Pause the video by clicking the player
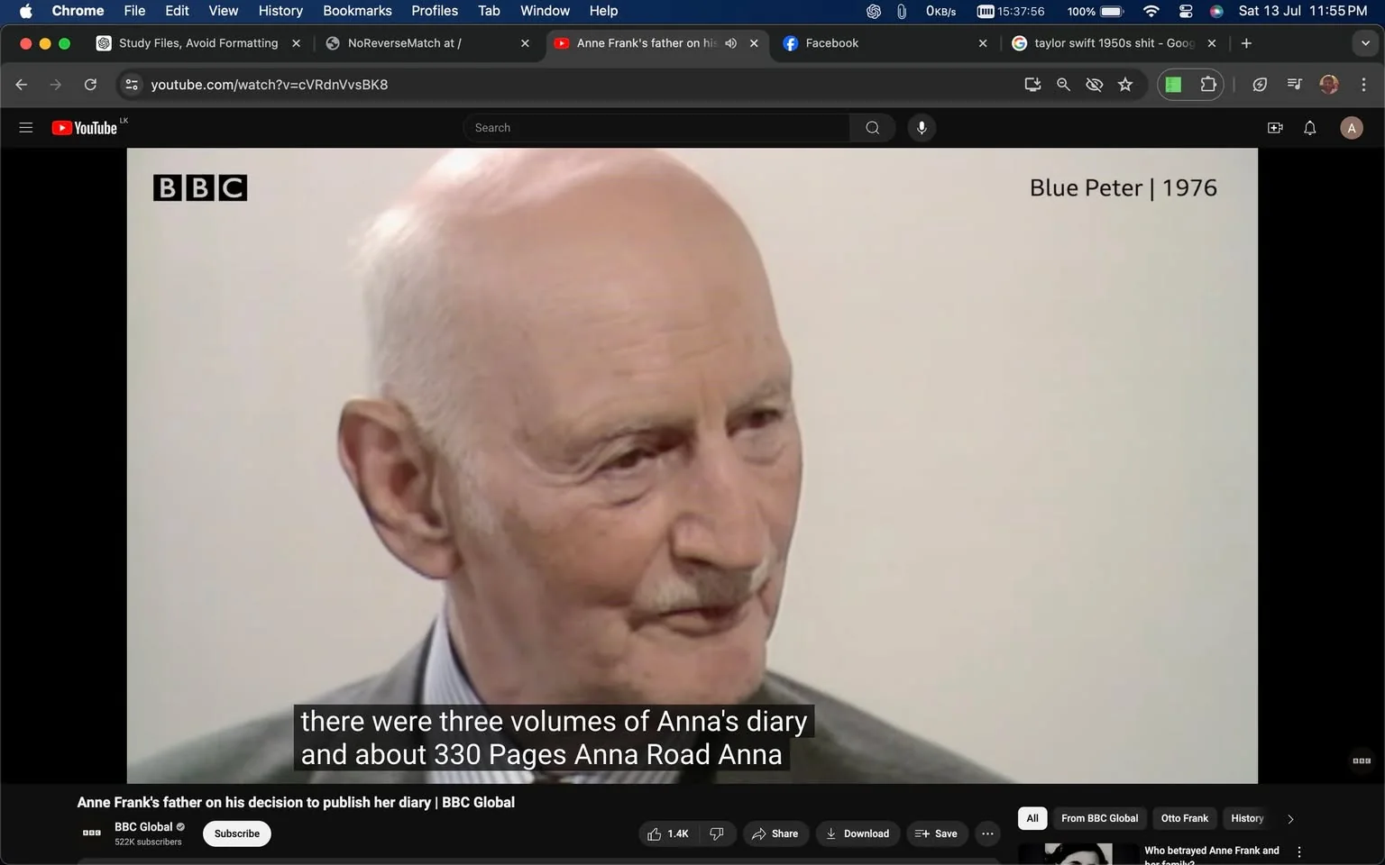The width and height of the screenshot is (1385, 865). point(692,465)
